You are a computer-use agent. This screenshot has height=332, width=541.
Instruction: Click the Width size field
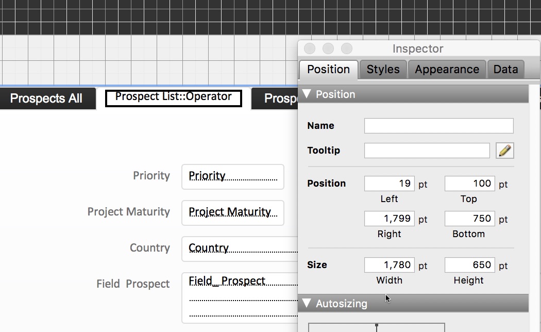[x=389, y=265]
